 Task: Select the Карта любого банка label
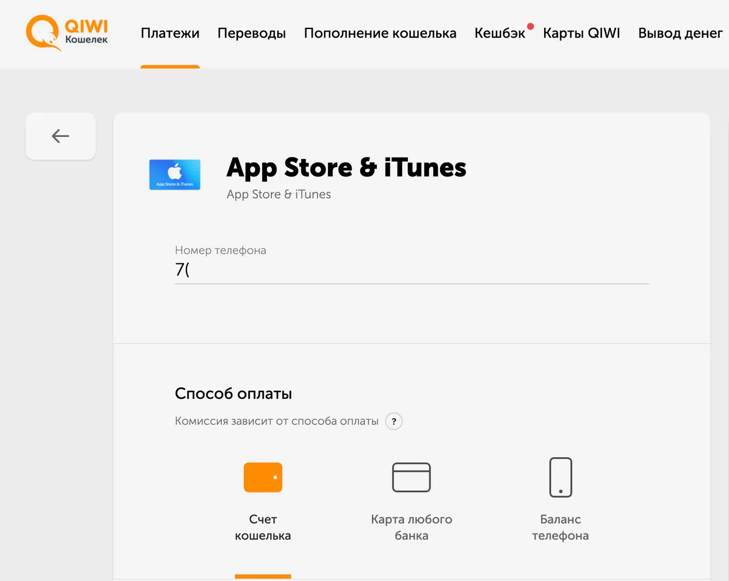click(412, 527)
